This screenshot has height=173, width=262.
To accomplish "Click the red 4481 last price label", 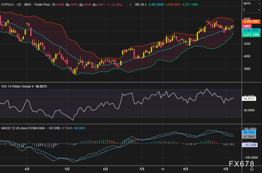I will point(247,26).
